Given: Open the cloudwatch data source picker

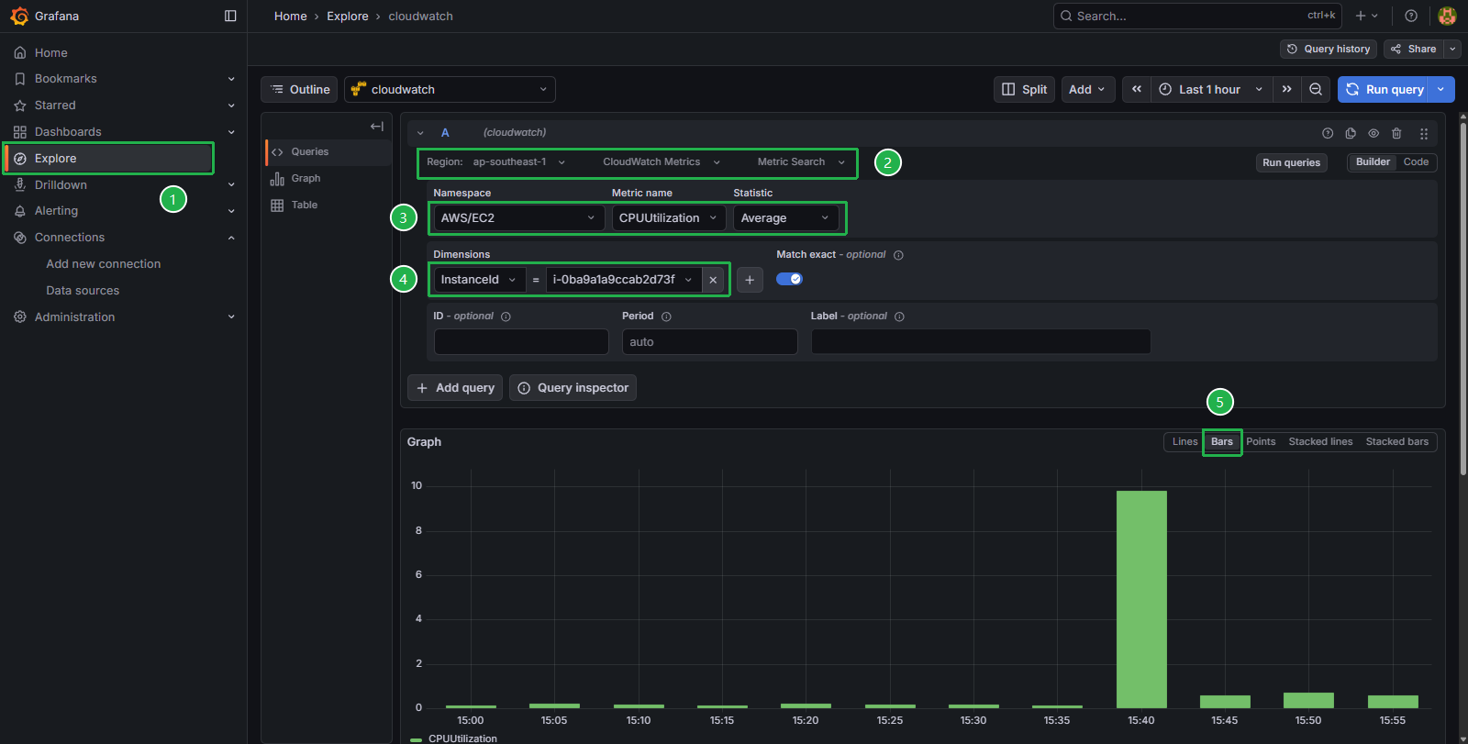Looking at the screenshot, I should [450, 89].
